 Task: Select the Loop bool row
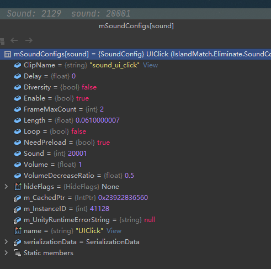click(135, 131)
